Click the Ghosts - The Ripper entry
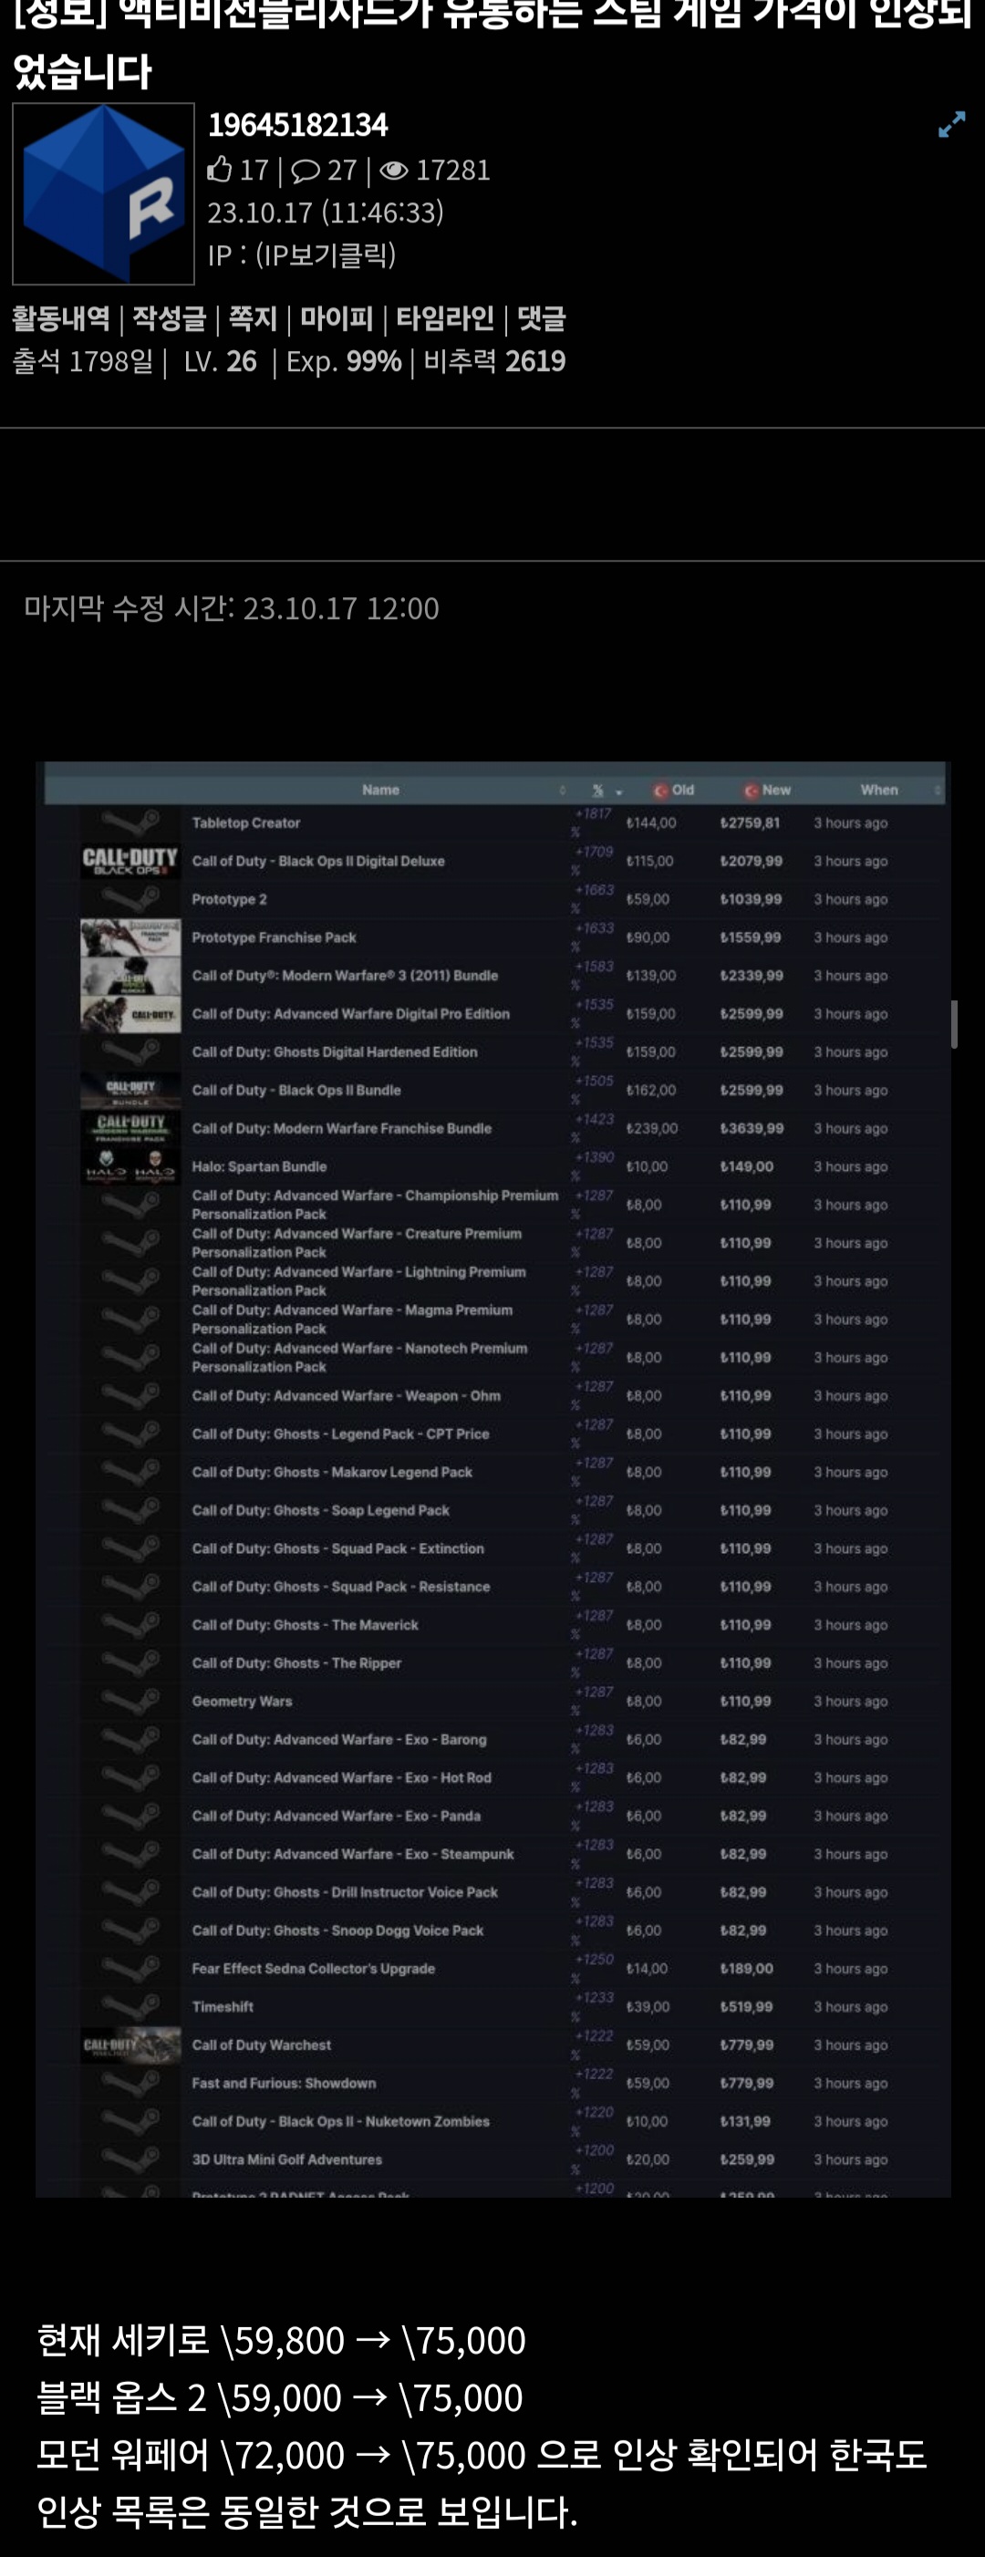 click(297, 1662)
